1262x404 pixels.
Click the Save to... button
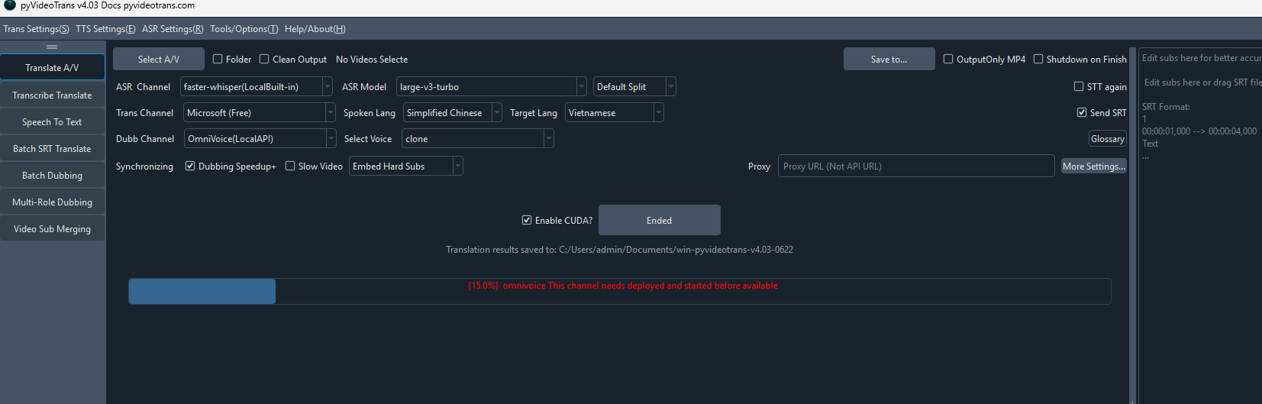tap(889, 60)
